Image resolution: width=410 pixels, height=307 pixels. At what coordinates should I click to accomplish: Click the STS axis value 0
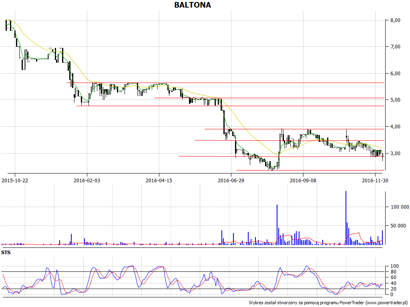(392, 295)
